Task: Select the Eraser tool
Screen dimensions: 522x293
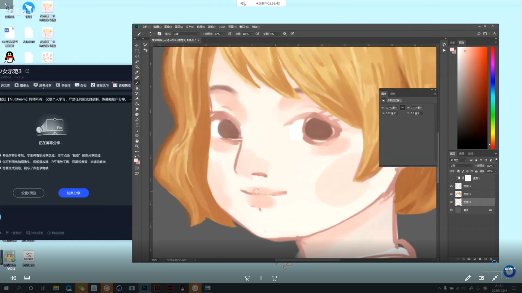Action: click(137, 98)
